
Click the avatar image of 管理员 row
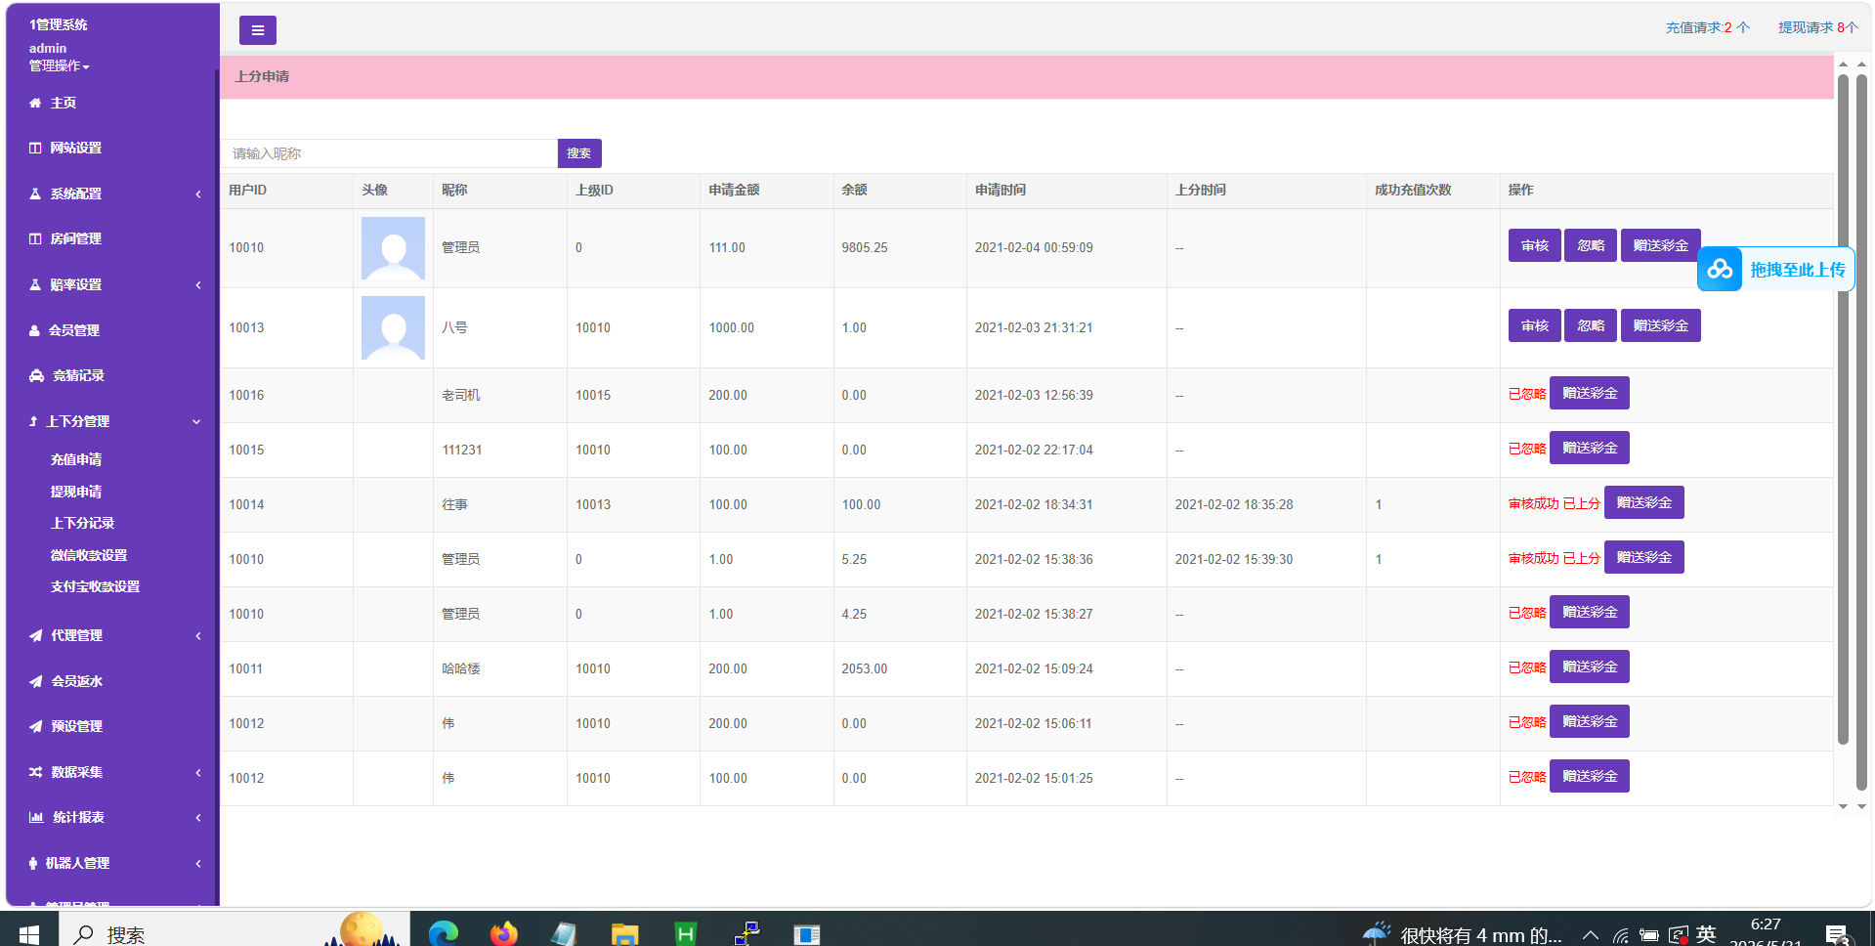pos(393,248)
